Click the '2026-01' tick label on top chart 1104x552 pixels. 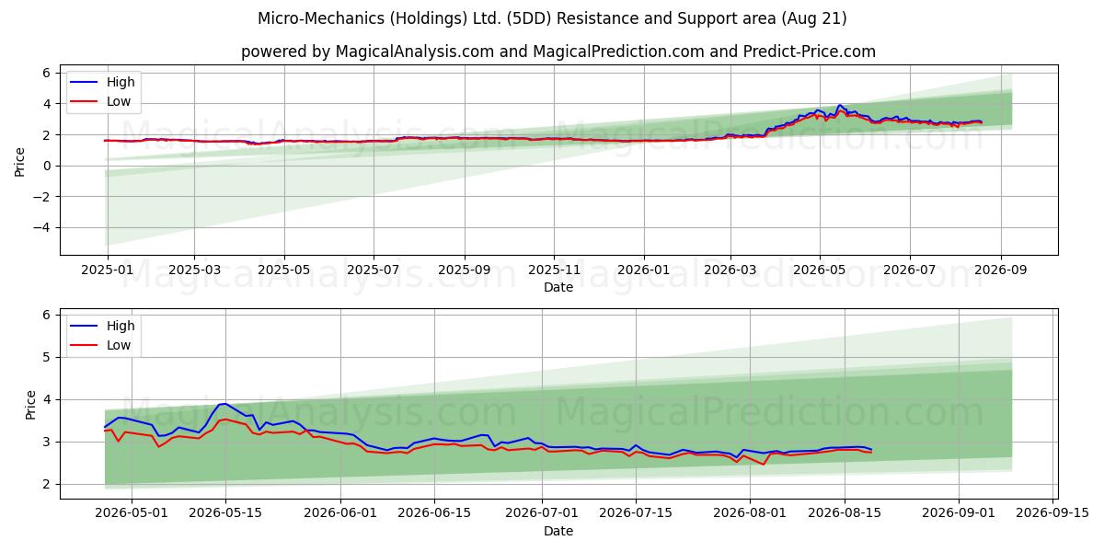click(x=643, y=270)
